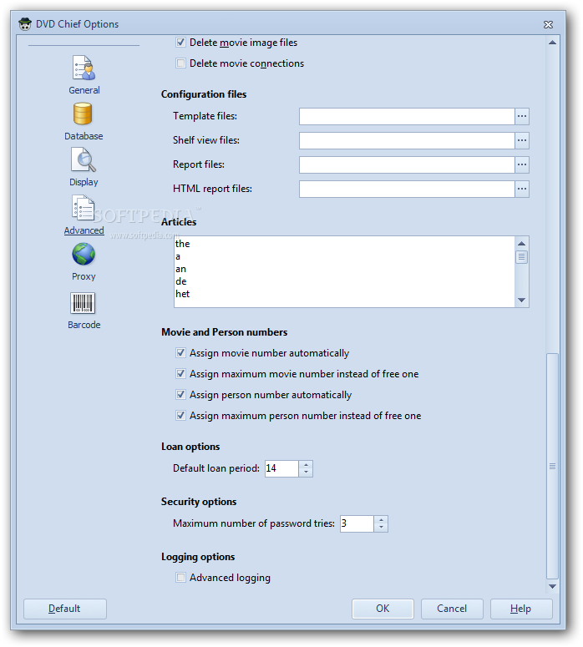Screen dimensions: 583x647
Task: Increase the default loan period value
Action: coord(306,465)
